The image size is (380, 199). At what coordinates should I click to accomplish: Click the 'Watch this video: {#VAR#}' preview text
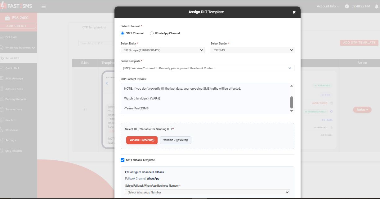click(142, 98)
